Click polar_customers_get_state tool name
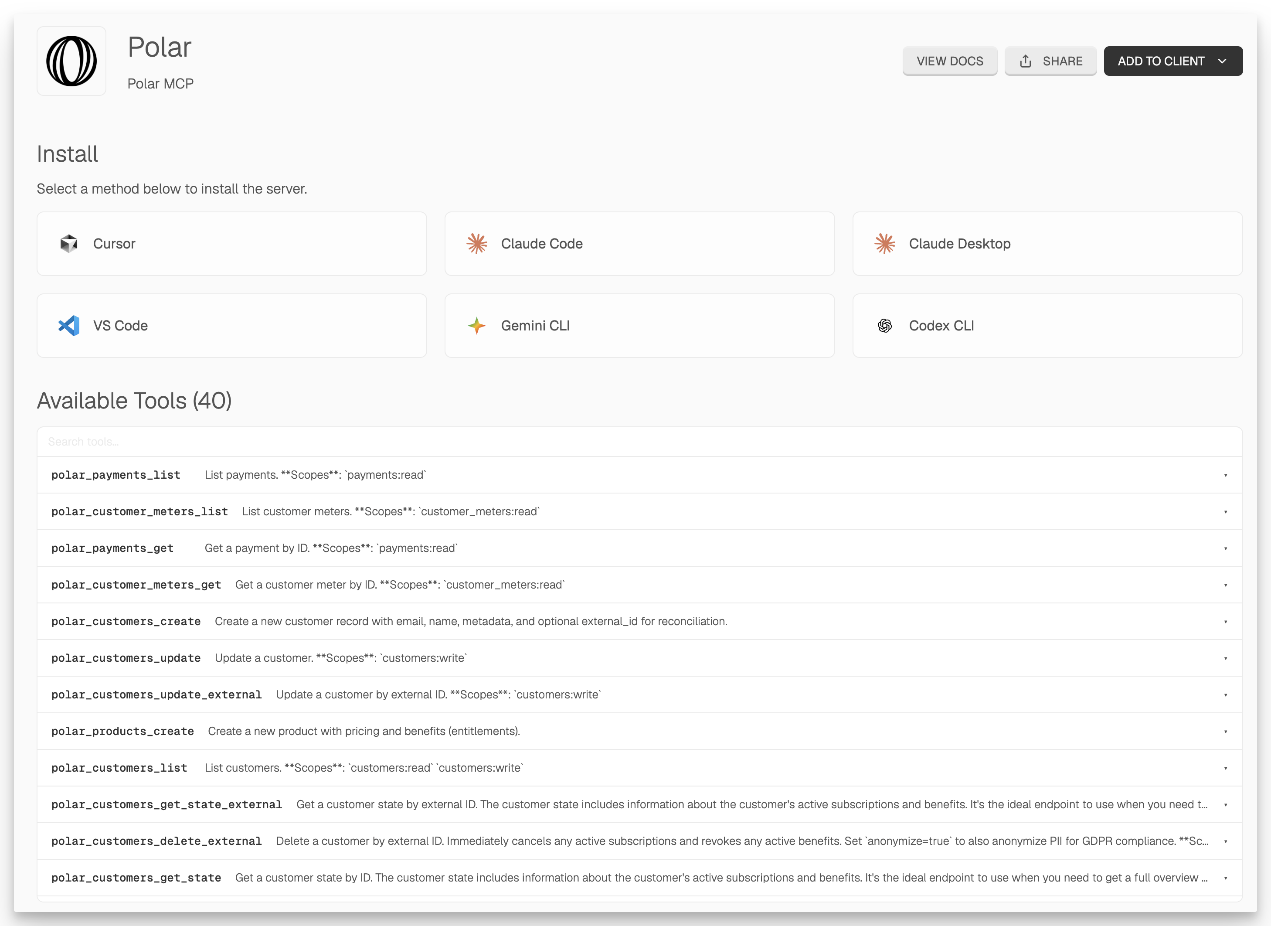Viewport: 1271px width, 926px height. click(136, 878)
